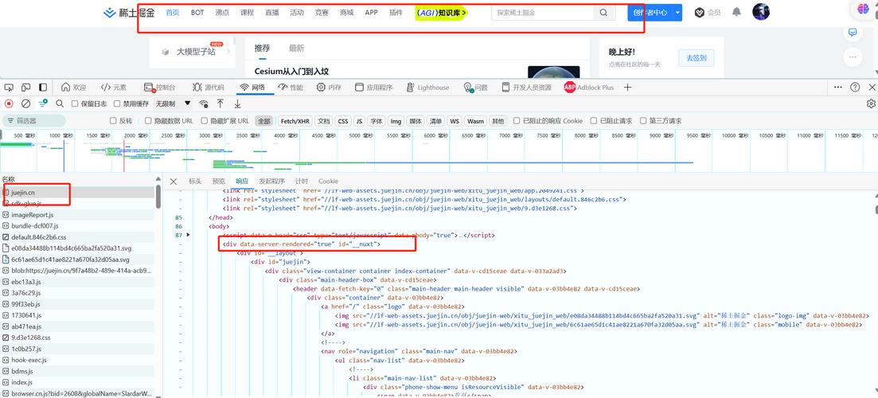
Task: Toggle the network filter funnel icon
Action: (x=42, y=103)
